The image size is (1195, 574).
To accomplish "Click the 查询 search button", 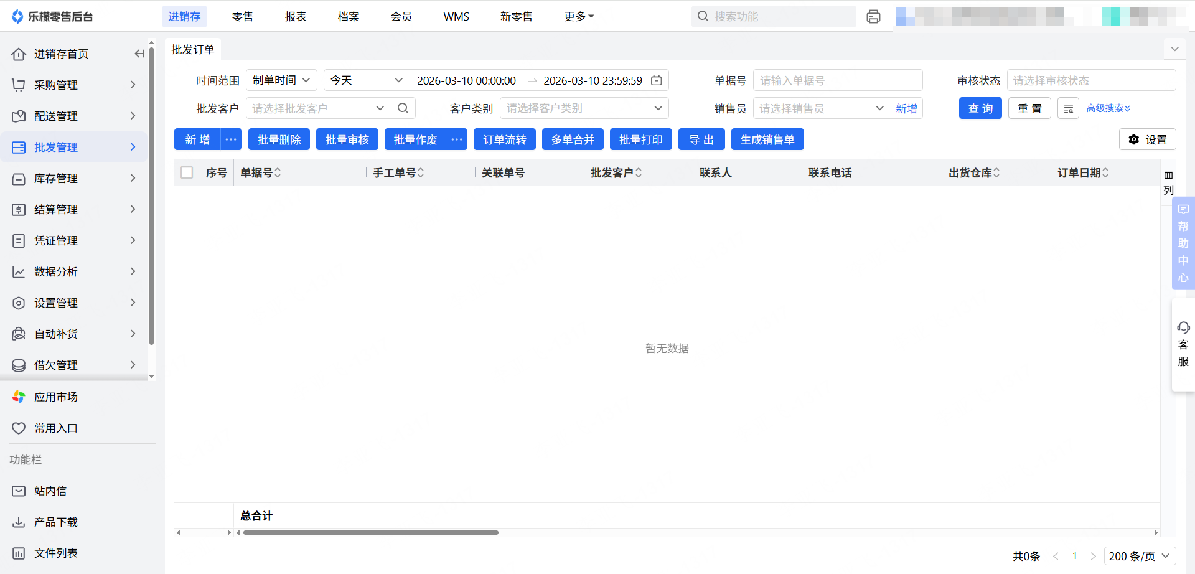I will 980,108.
